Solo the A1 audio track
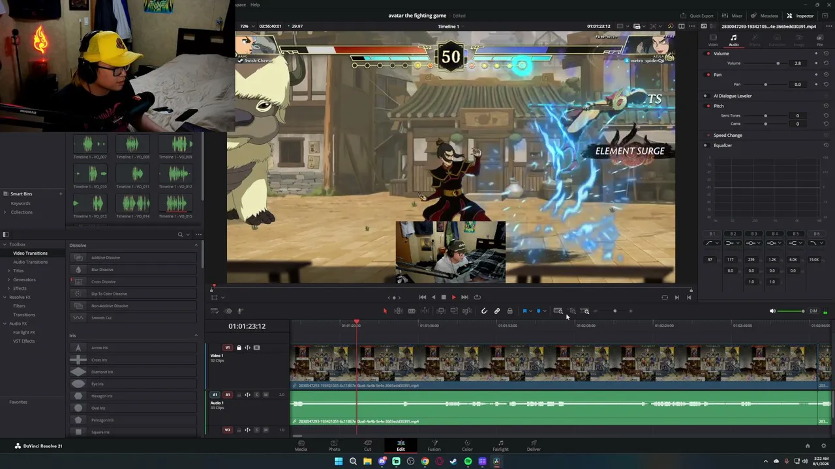 tap(256, 395)
